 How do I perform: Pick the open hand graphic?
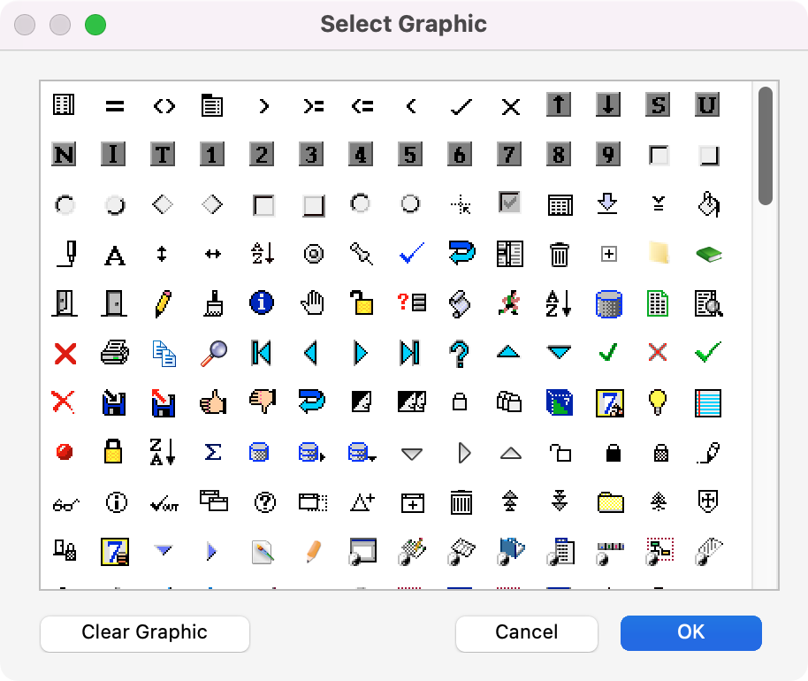point(312,303)
